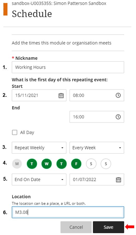The height and width of the screenshot is (235, 136).
Task: Open the start date calendar picker
Action: coord(61,96)
